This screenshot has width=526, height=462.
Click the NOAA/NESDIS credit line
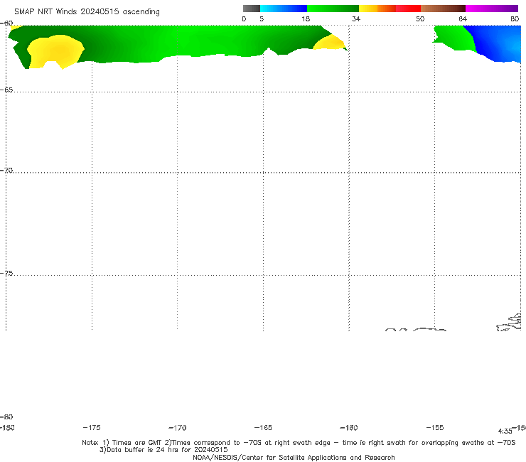294,458
